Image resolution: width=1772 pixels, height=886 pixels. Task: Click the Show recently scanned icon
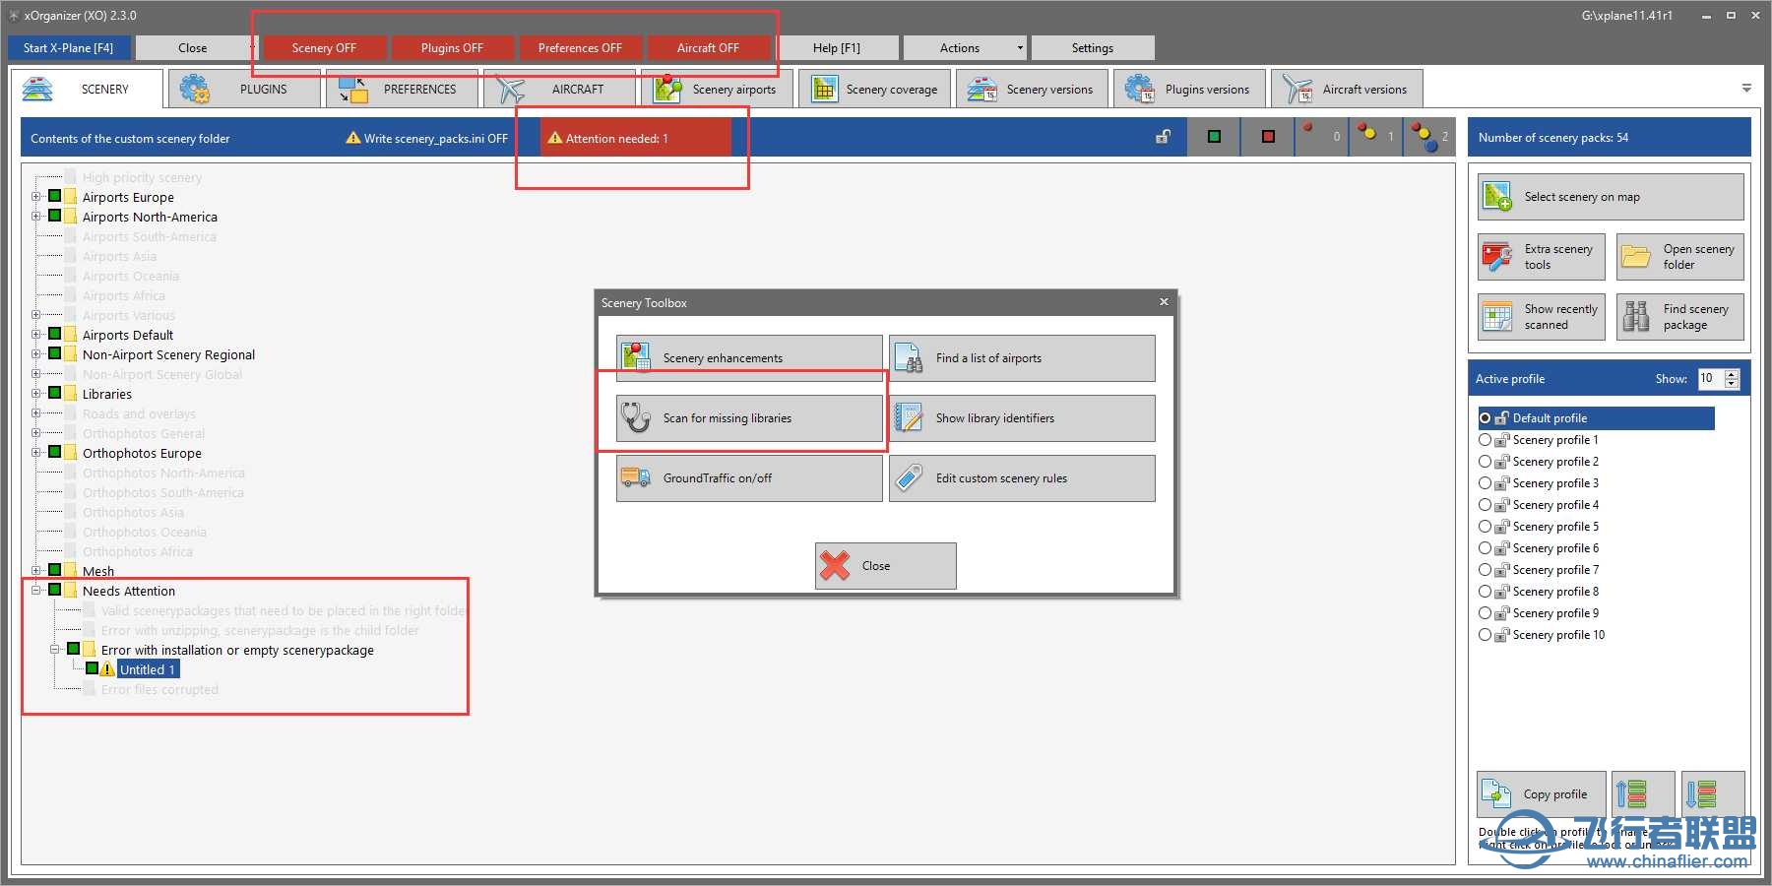(x=1497, y=317)
